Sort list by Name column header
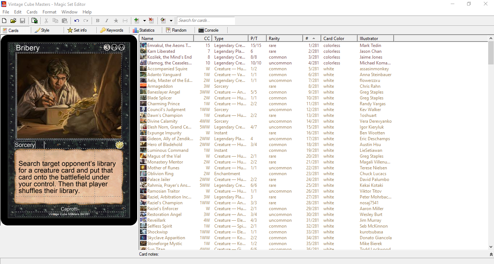The height and width of the screenshot is (264, 494). pyautogui.click(x=167, y=38)
